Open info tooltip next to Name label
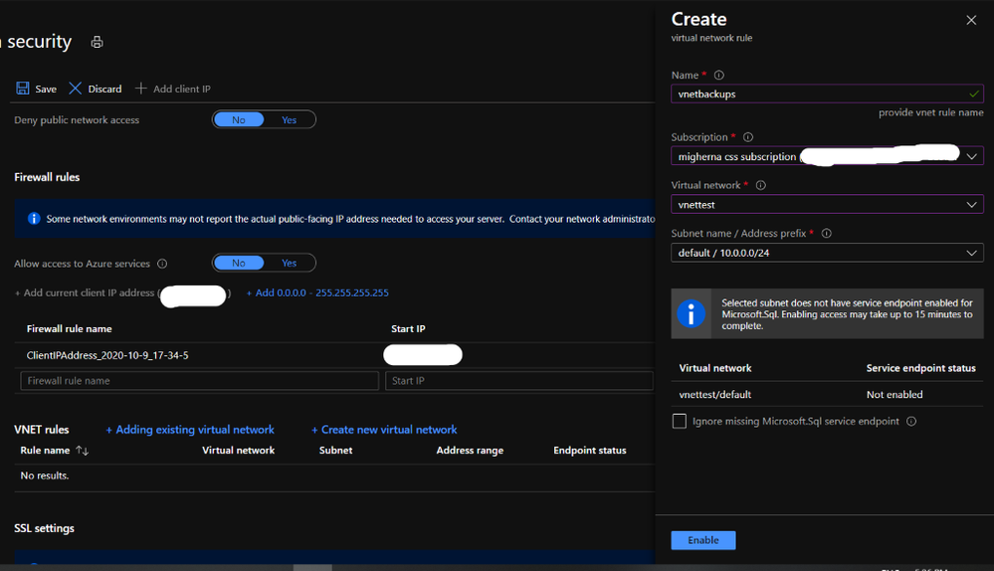 pos(718,75)
